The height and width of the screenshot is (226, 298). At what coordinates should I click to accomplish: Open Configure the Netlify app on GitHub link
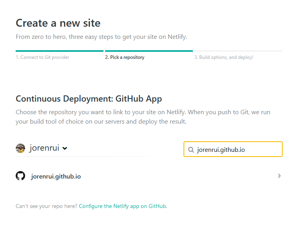(123, 206)
